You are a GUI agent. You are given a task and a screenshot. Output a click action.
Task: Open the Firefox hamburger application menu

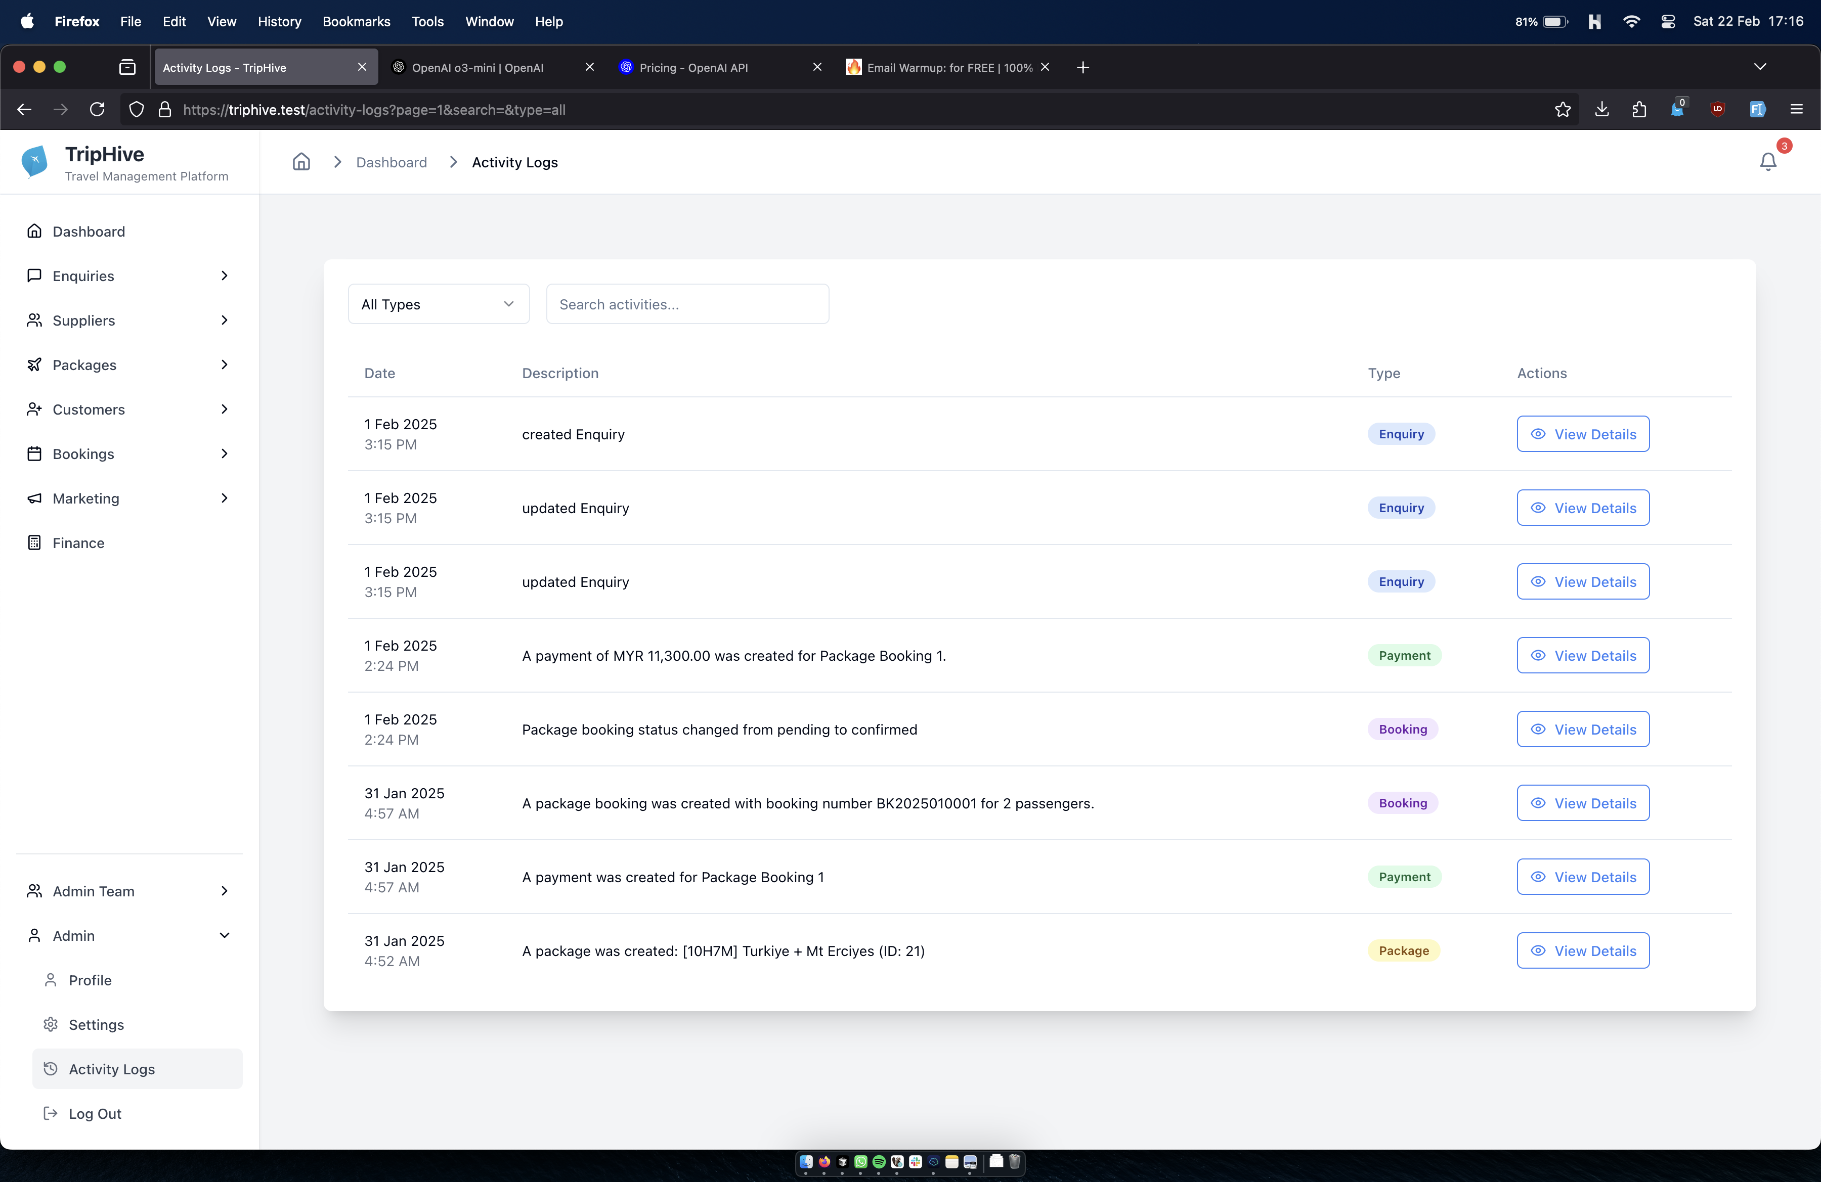[x=1797, y=109]
